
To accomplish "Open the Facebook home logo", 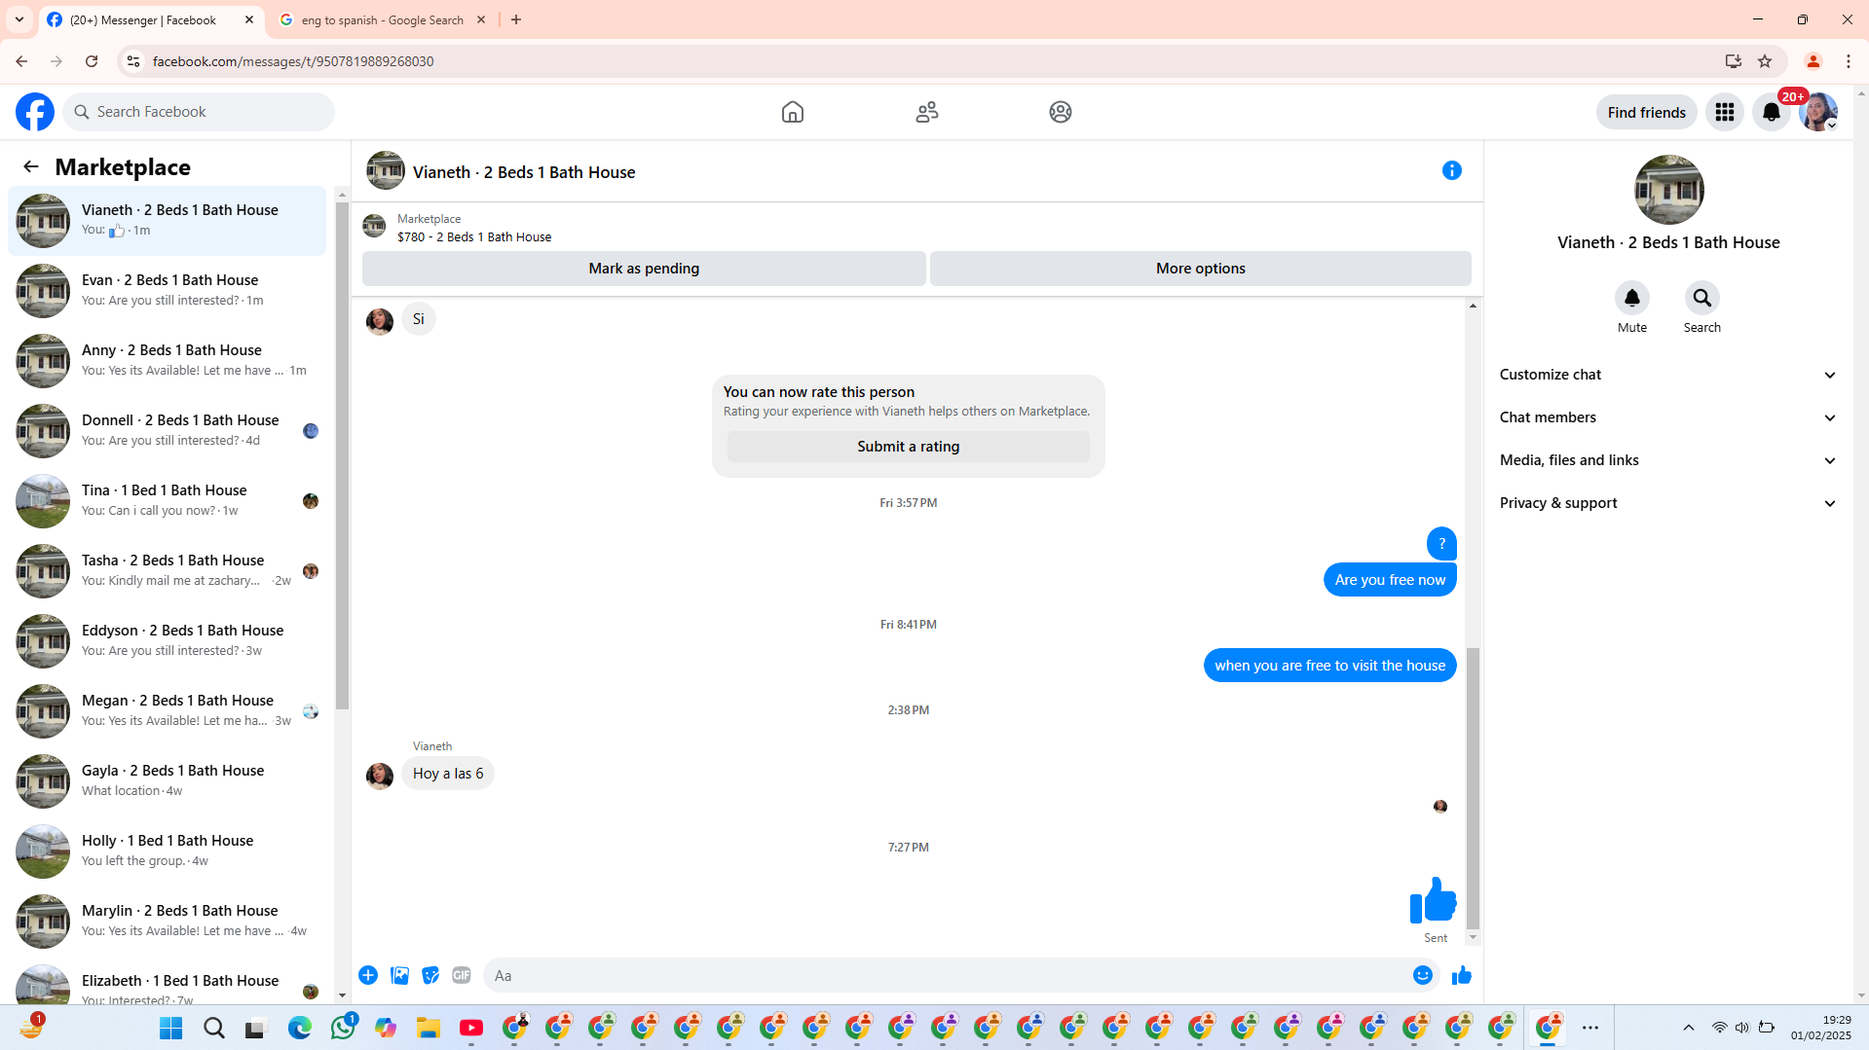I will click(35, 112).
